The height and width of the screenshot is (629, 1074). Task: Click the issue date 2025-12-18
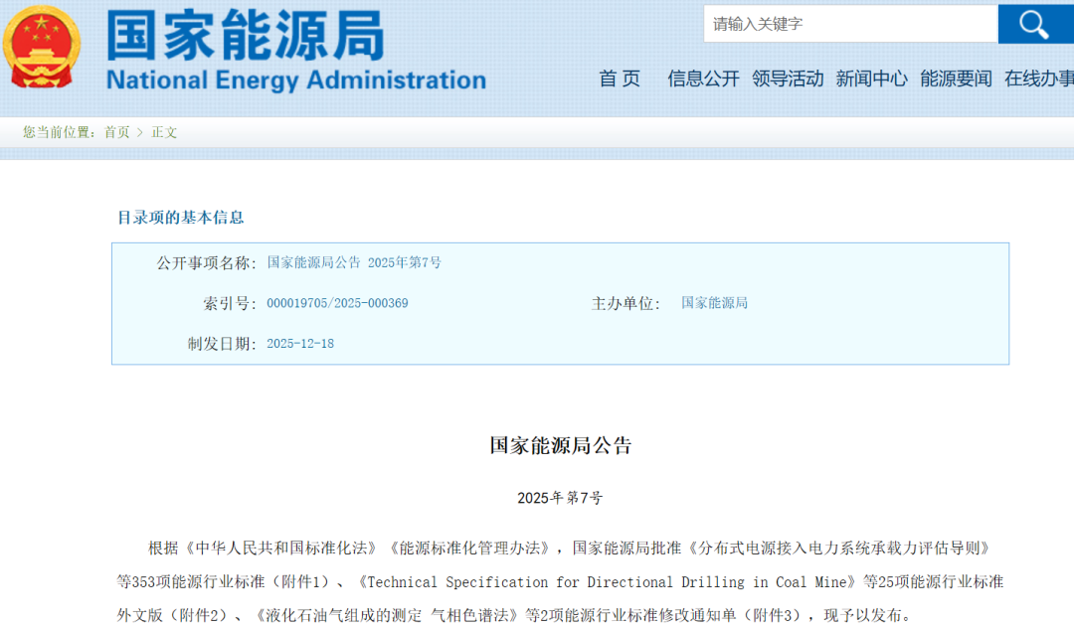click(x=299, y=342)
